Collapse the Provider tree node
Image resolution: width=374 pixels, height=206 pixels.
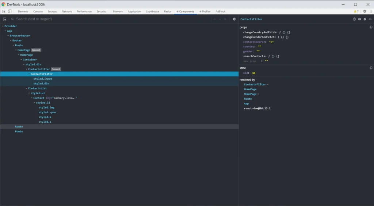[3, 26]
